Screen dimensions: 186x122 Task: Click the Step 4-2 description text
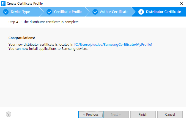pyautogui.click(x=44, y=22)
